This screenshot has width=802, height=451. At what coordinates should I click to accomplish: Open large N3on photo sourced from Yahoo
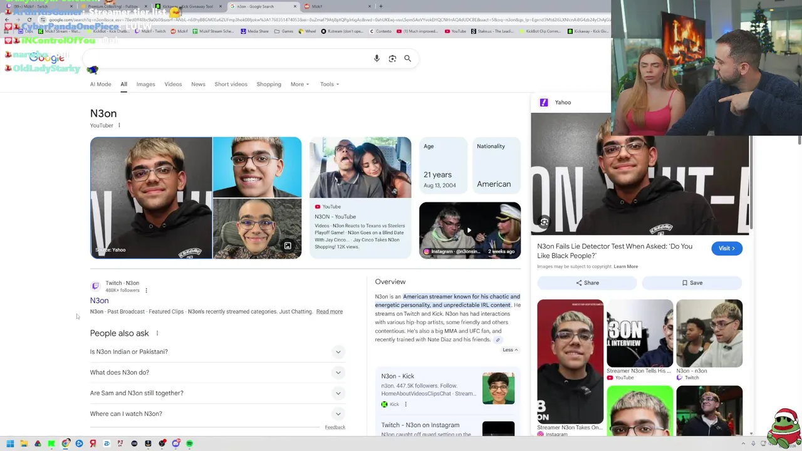[151, 197]
